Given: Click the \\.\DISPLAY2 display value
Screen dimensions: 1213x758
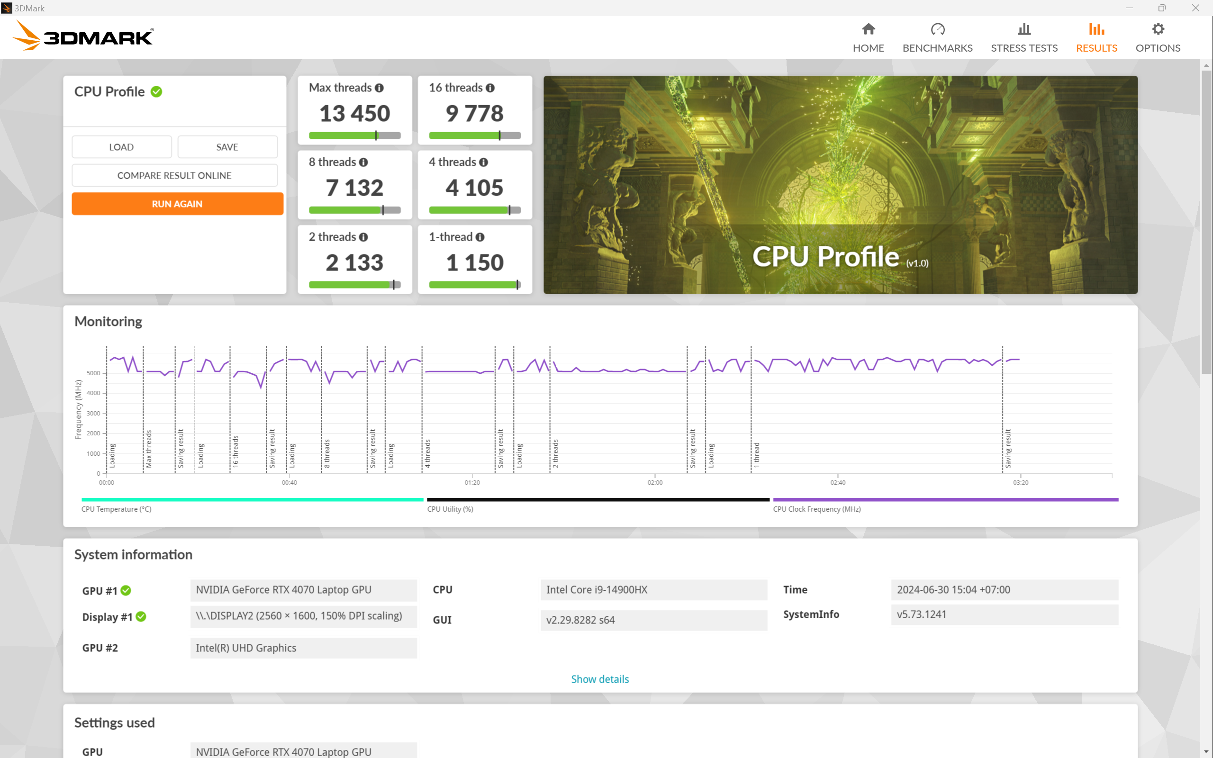Looking at the screenshot, I should click(303, 617).
